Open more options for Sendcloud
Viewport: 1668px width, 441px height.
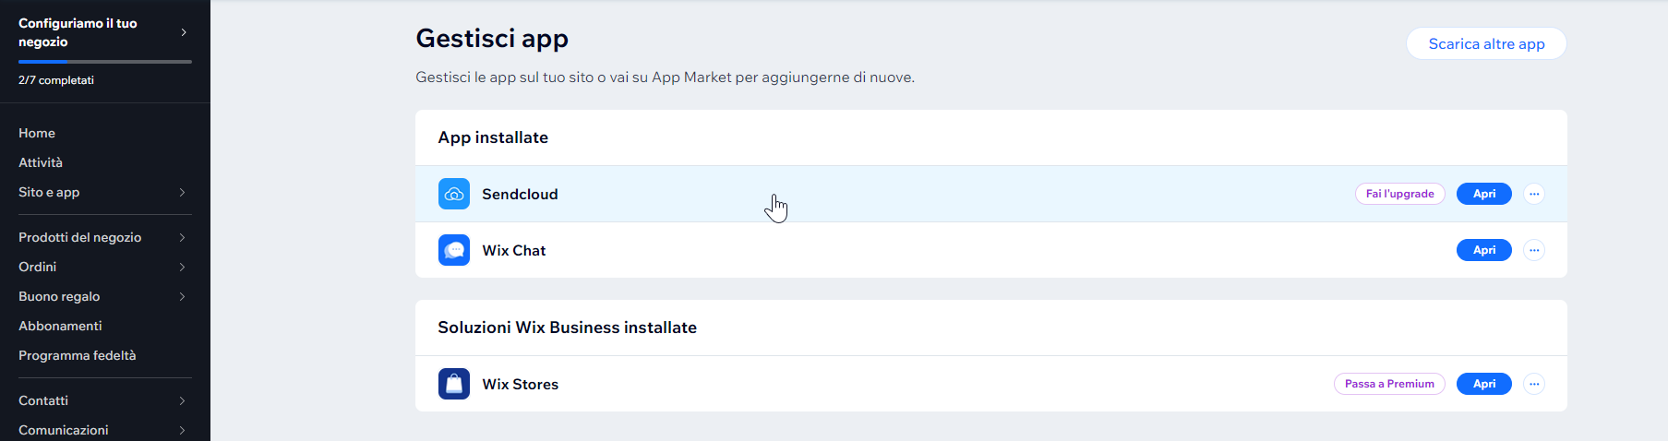click(1534, 194)
